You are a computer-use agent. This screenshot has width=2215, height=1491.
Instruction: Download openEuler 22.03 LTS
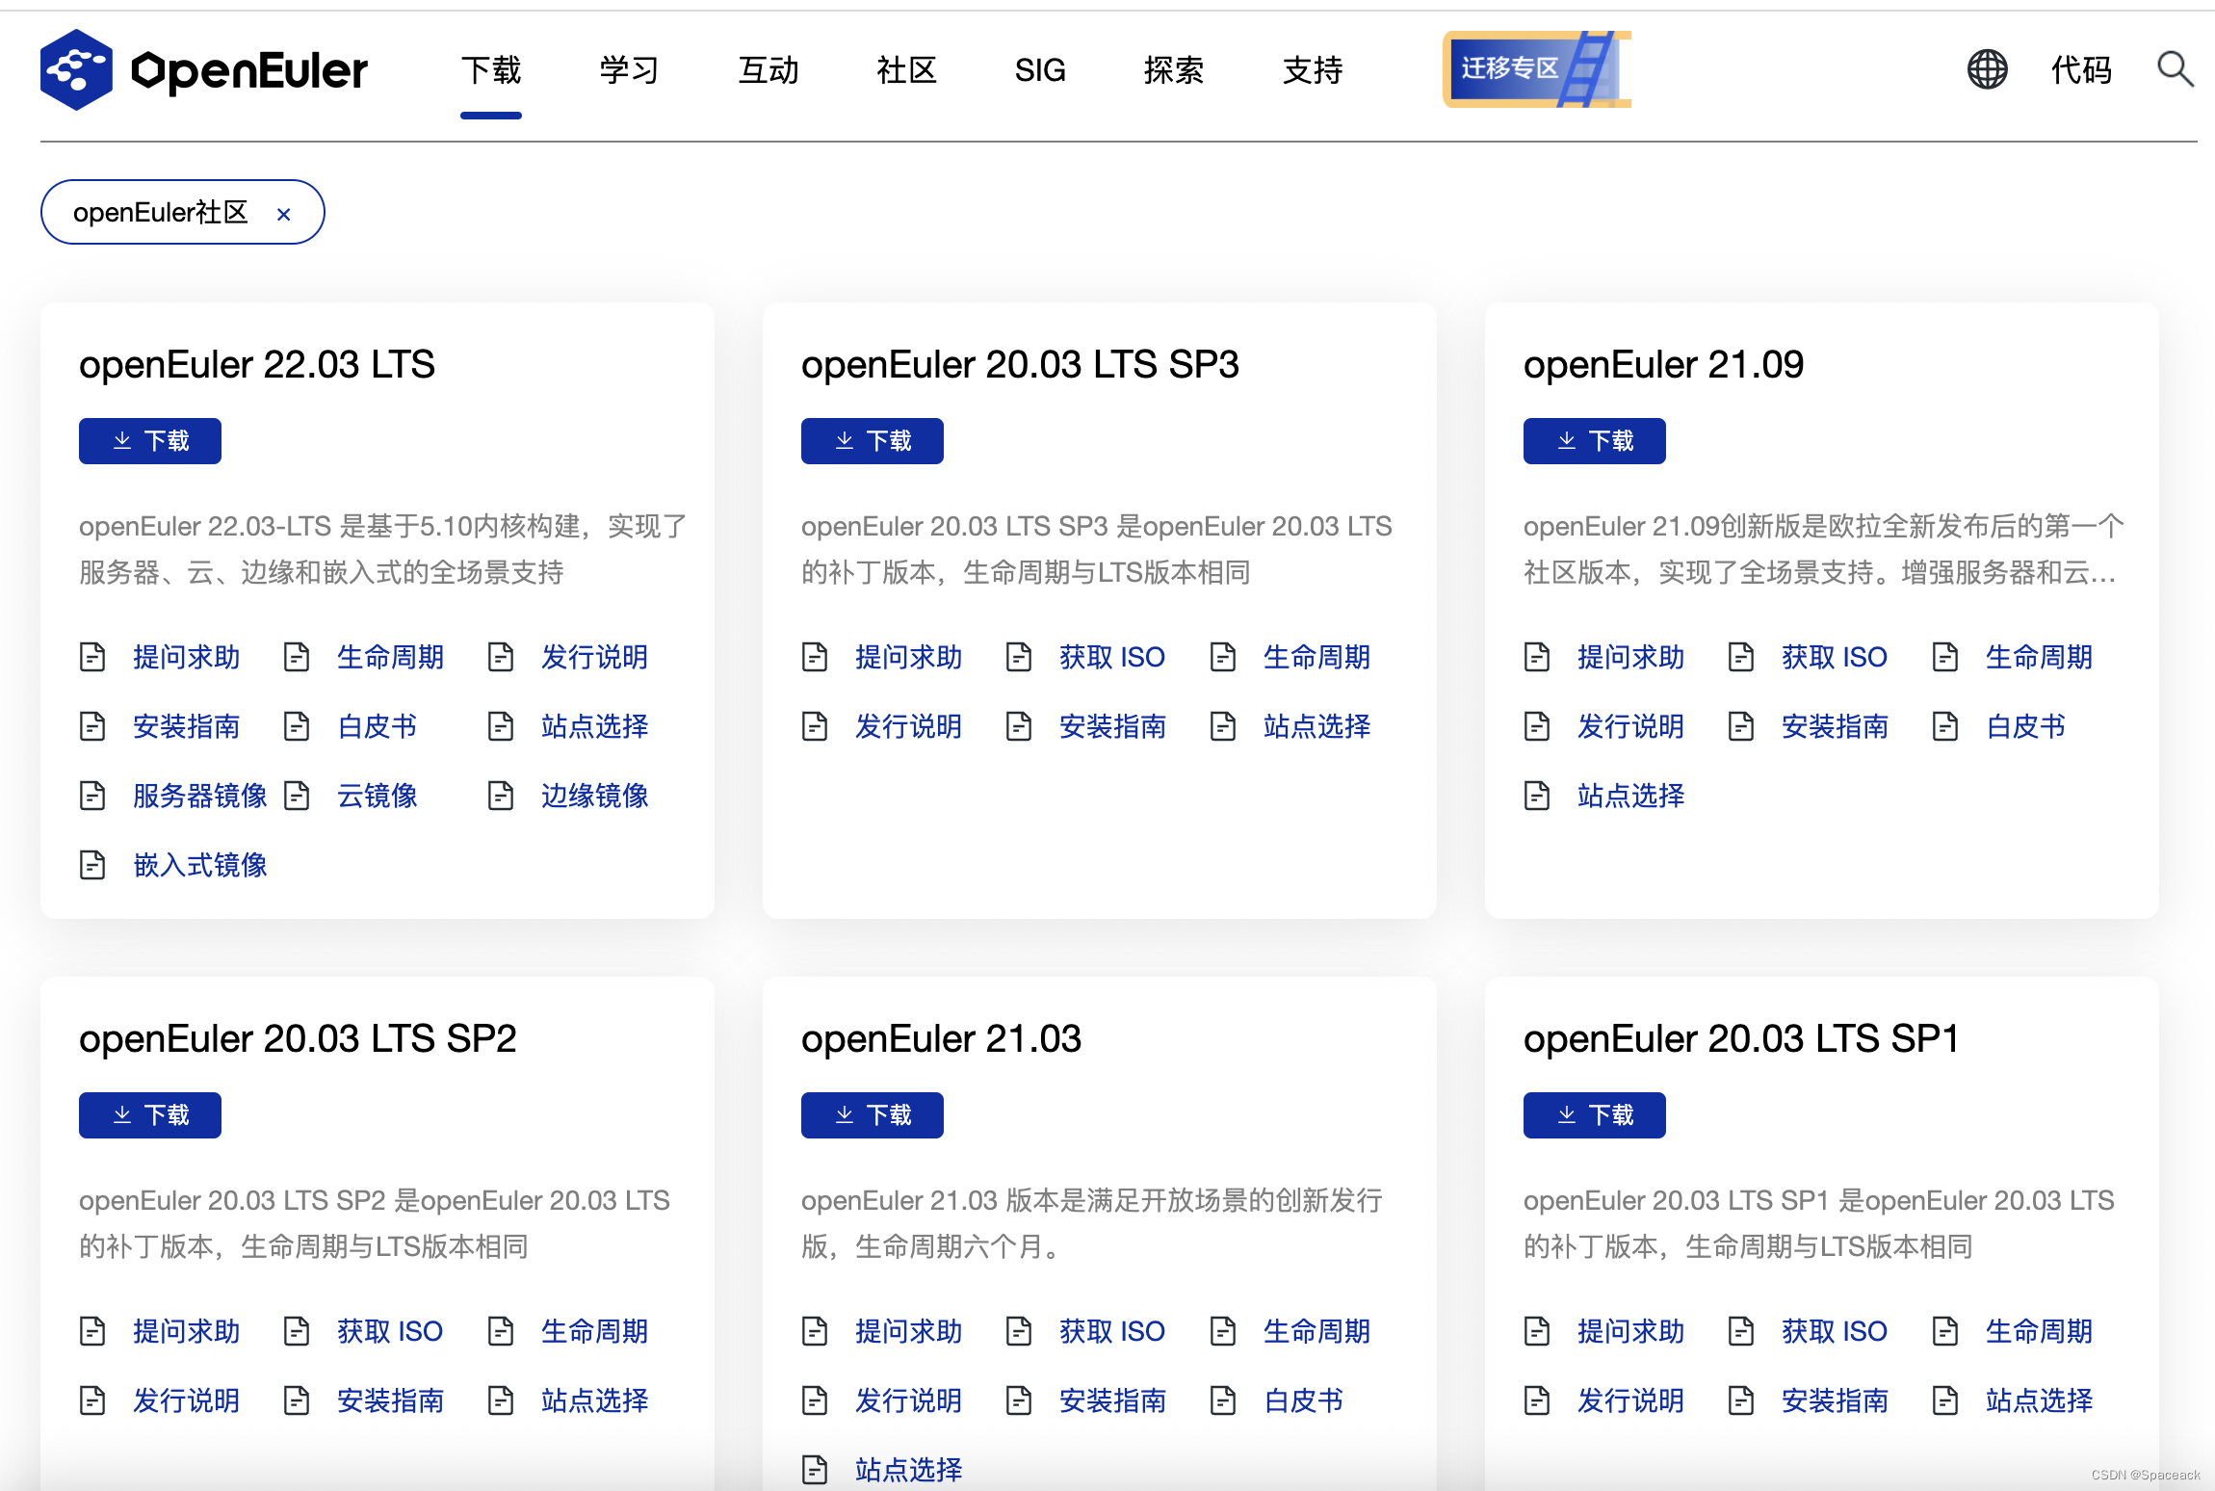coord(150,441)
